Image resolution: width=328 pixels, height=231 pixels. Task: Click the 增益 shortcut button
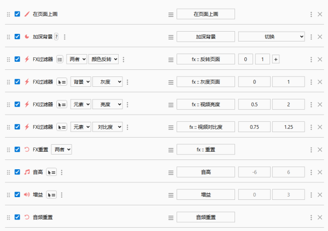click(x=206, y=195)
